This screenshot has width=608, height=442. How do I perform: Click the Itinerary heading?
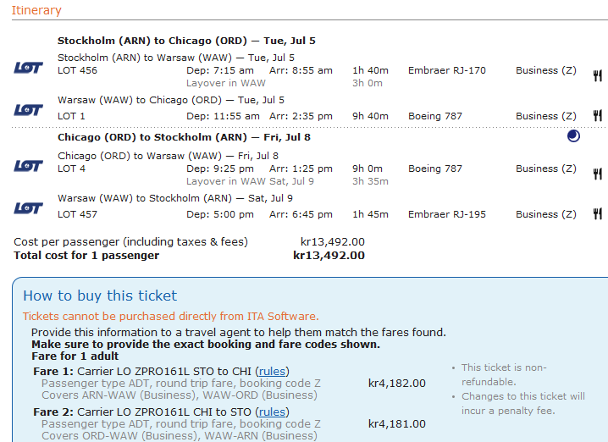coord(36,10)
